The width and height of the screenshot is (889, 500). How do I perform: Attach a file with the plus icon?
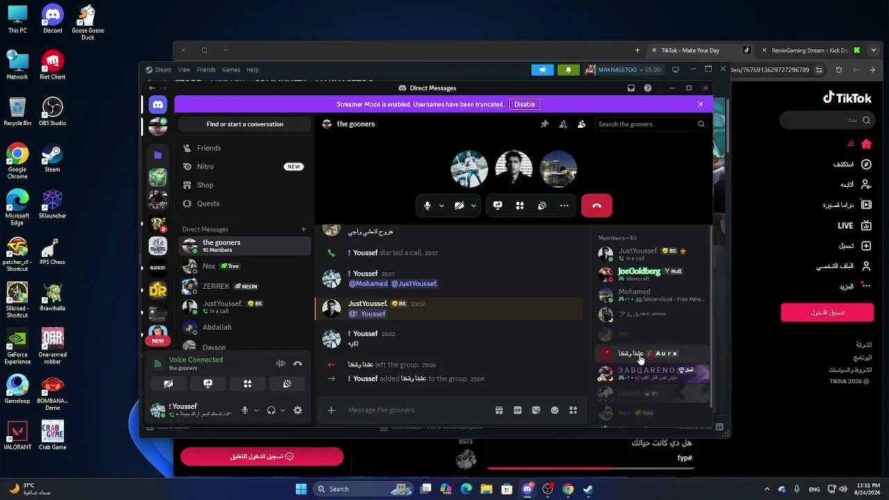click(331, 410)
